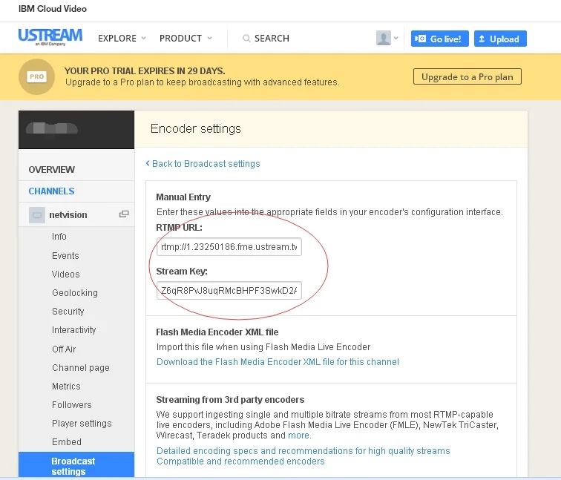Open the Videos page
This screenshot has height=480, width=561.
(x=66, y=274)
